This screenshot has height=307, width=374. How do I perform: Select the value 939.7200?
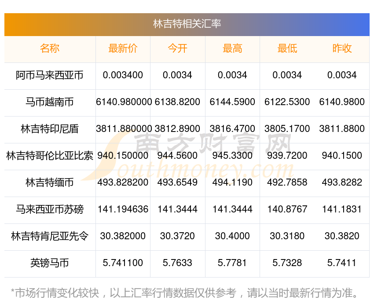[x=287, y=156]
